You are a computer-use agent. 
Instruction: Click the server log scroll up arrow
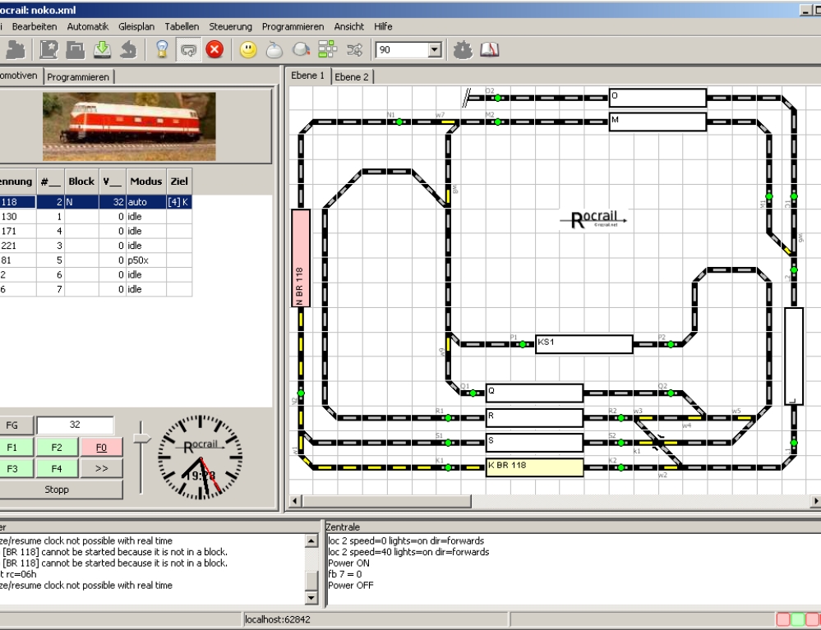coord(311,540)
